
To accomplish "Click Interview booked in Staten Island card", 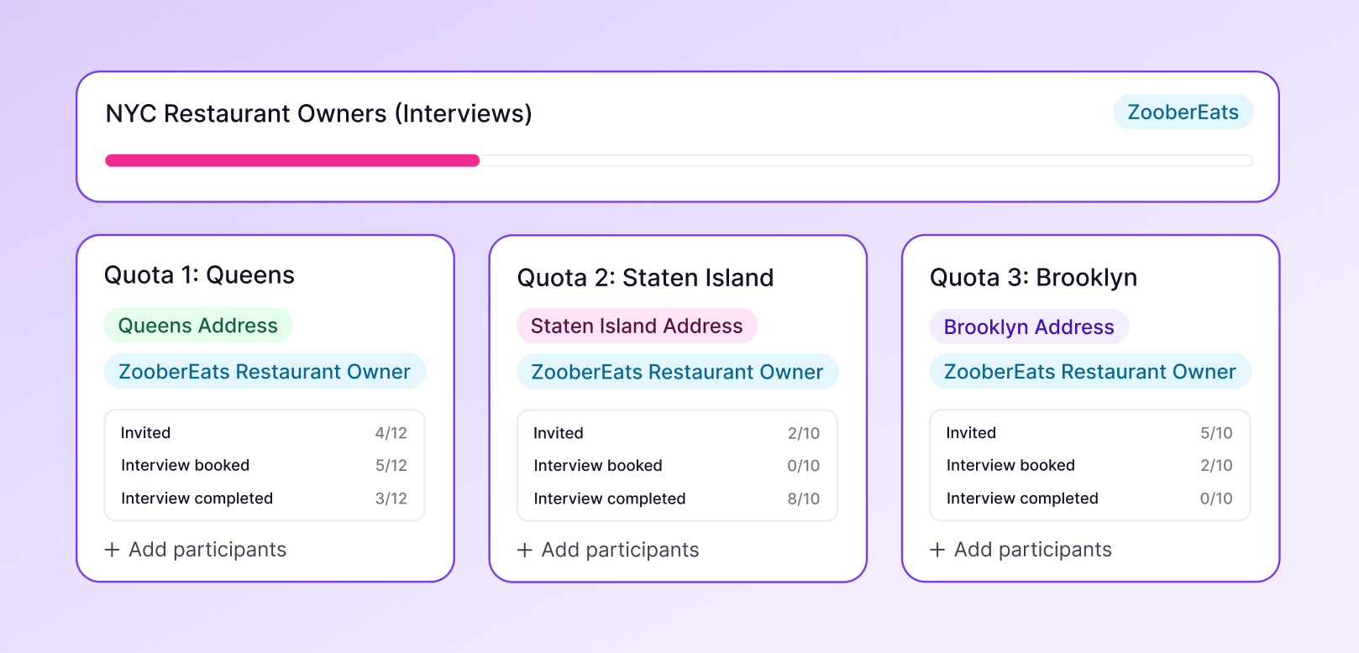I will click(x=598, y=466).
